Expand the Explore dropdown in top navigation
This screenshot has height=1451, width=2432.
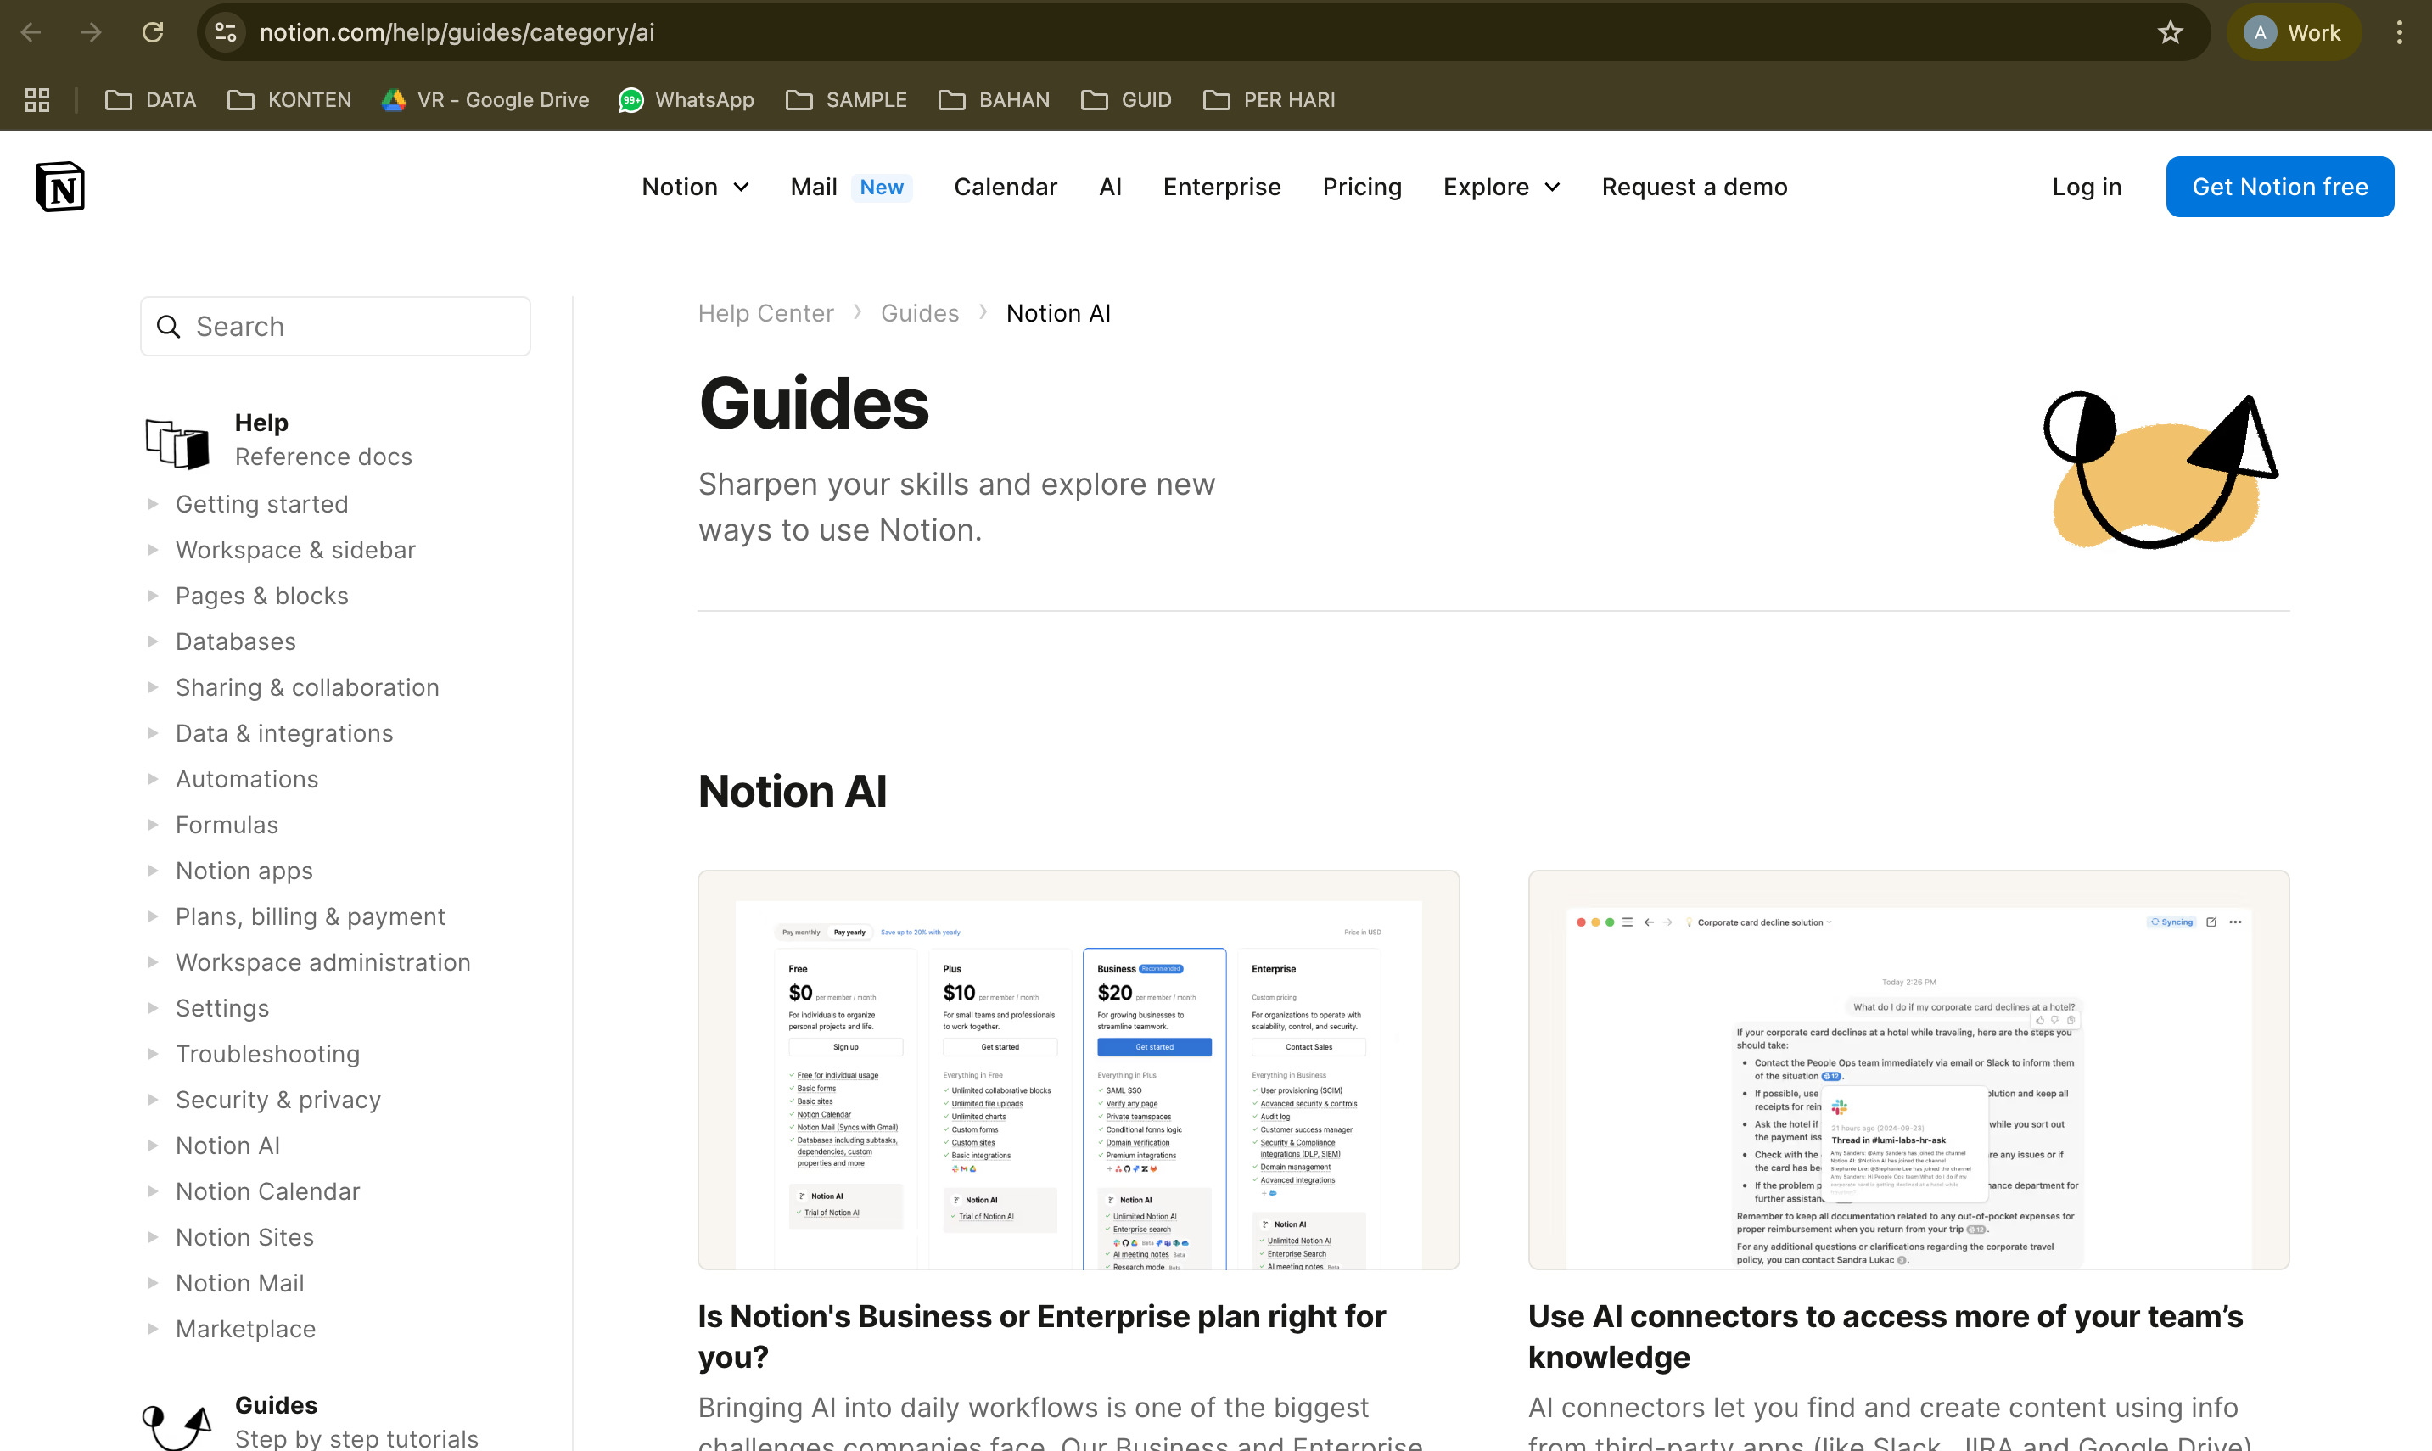(x=1501, y=187)
